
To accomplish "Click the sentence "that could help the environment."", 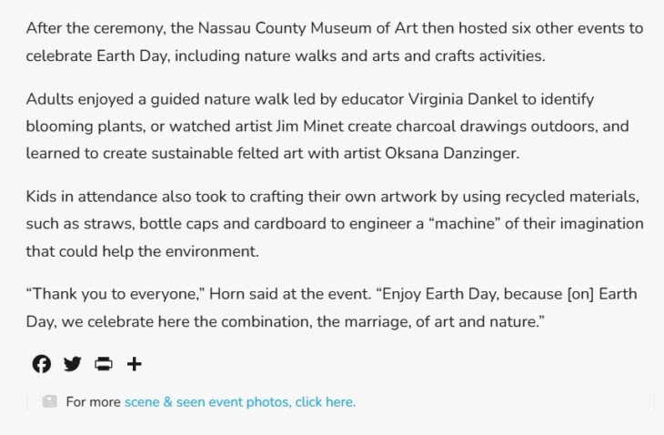I will [x=142, y=251].
